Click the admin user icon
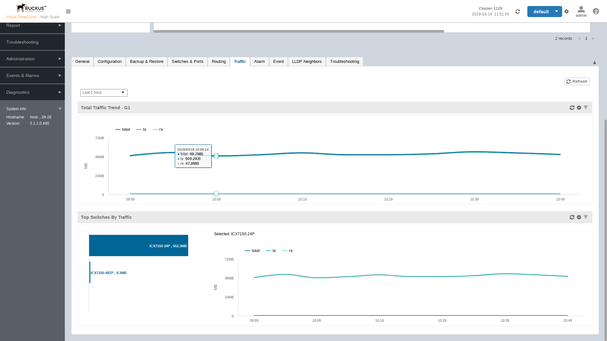Image resolution: width=607 pixels, height=341 pixels. [581, 10]
